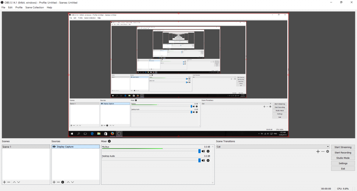
Task: Open the Mic/Aux audio settings gear
Action: pyautogui.click(x=208, y=151)
